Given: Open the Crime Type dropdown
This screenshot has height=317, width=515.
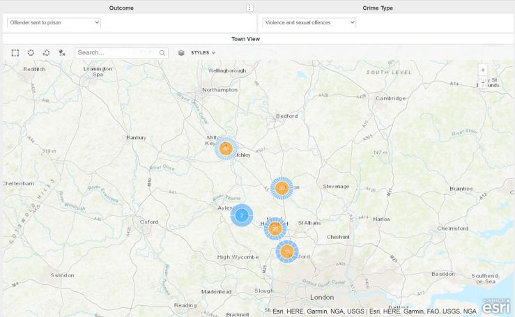Looking at the screenshot, I should 309,23.
